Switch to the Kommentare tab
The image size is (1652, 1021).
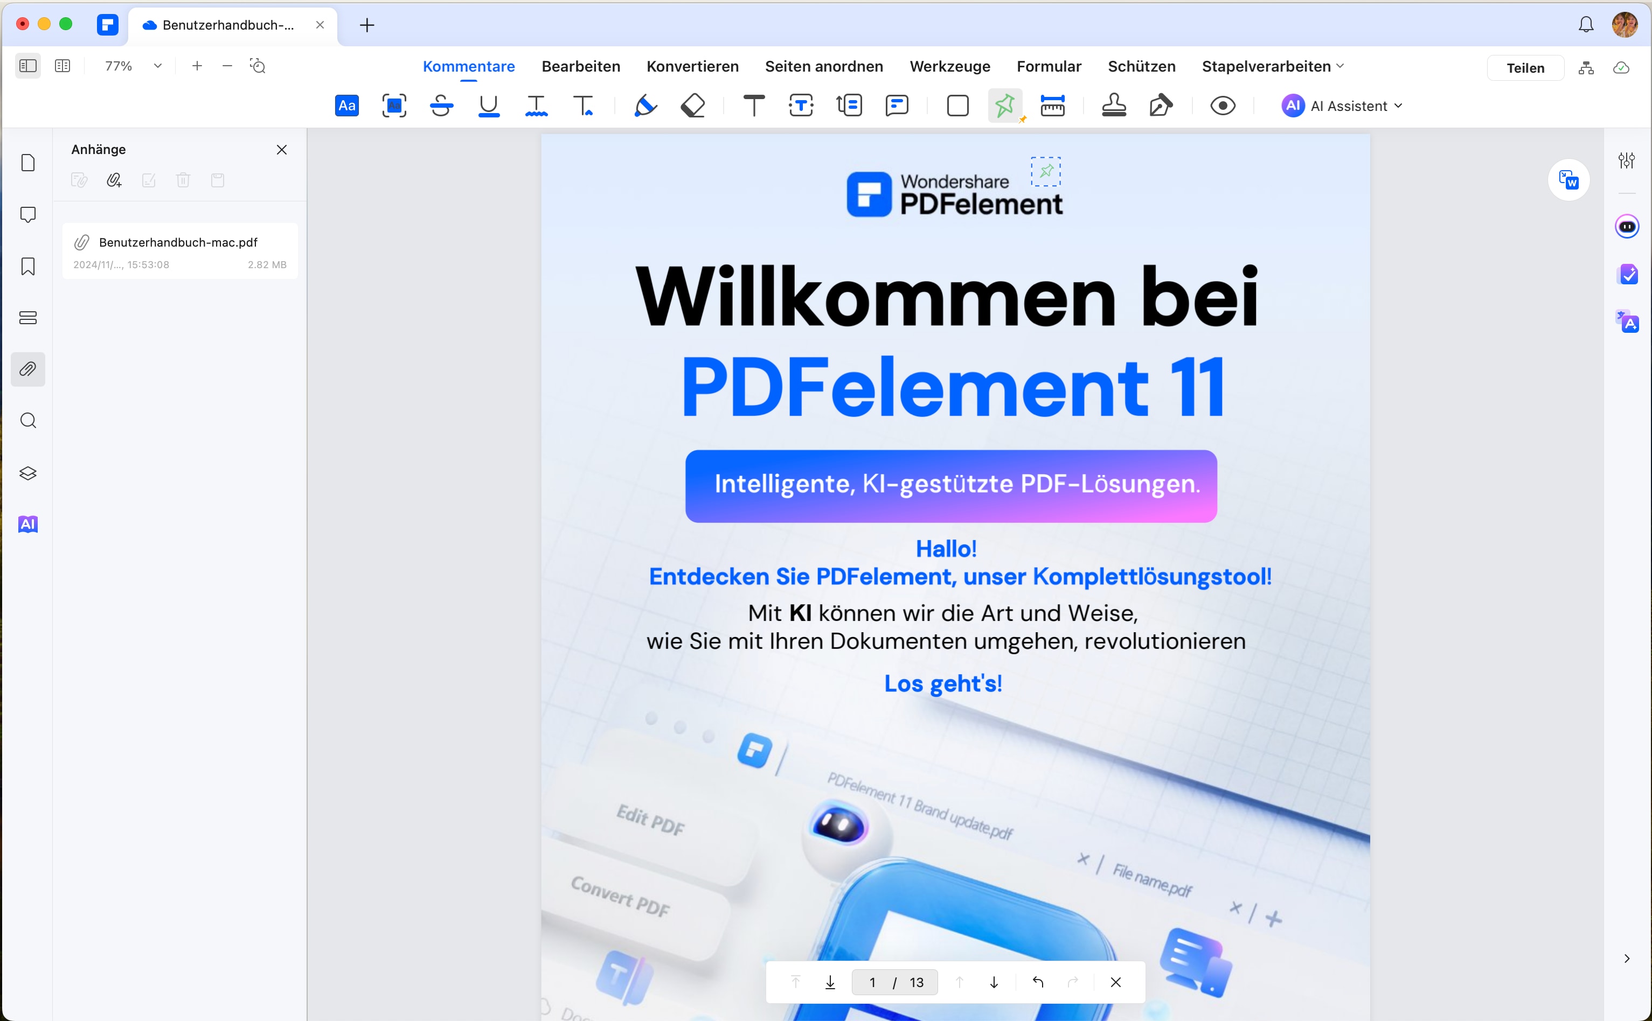point(468,66)
